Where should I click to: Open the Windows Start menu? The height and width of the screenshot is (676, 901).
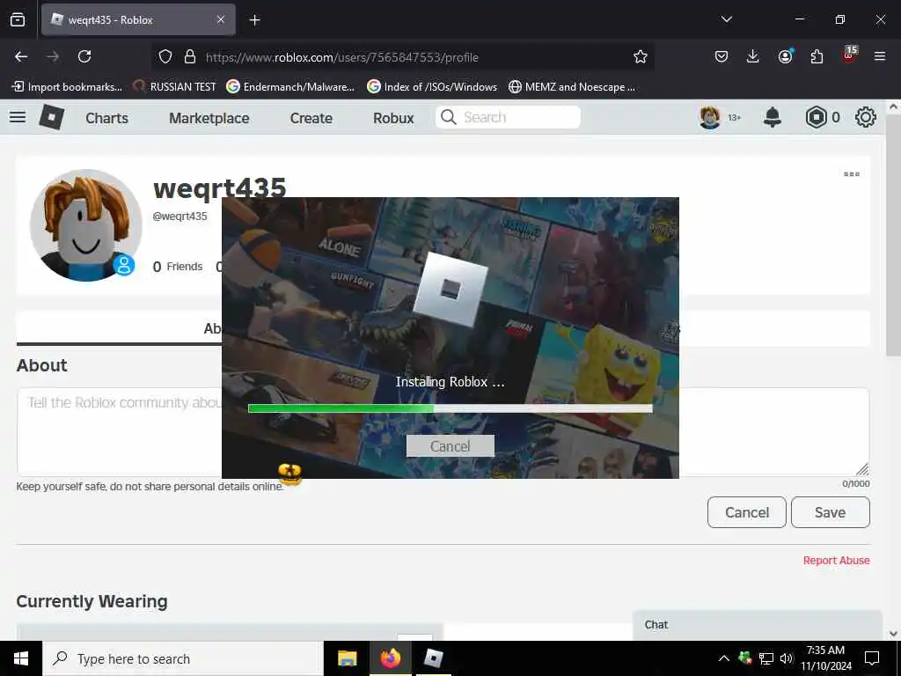[21, 658]
